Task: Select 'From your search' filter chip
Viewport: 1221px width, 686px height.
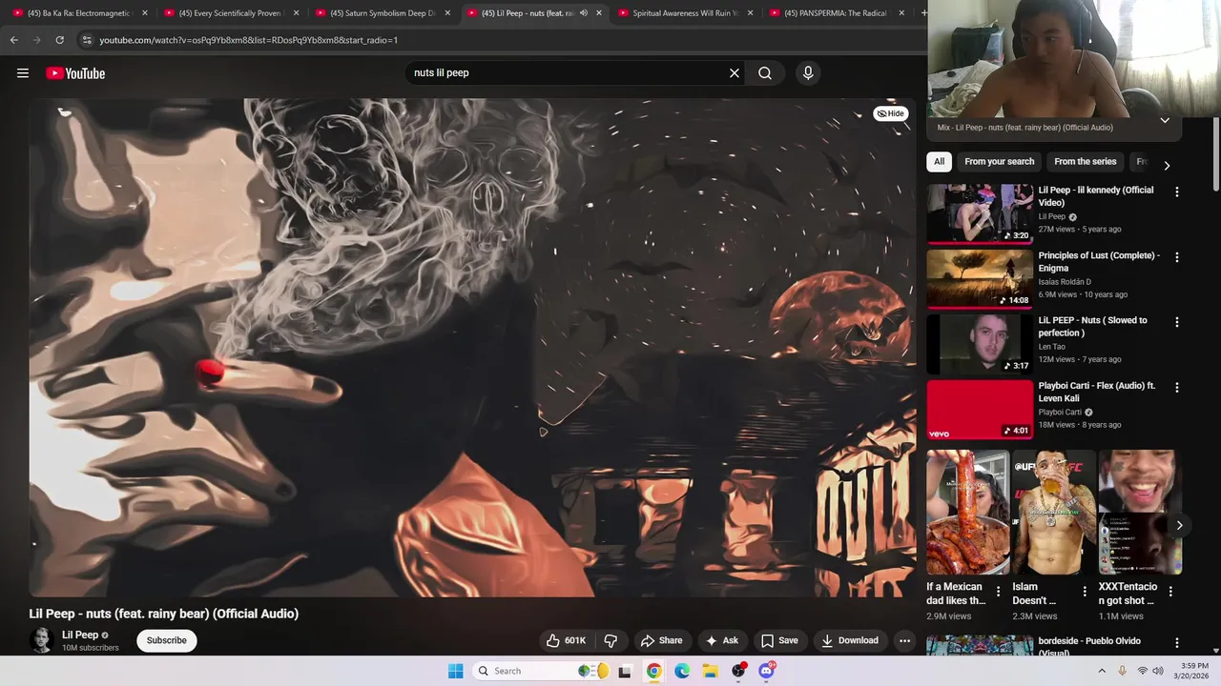Action: click(x=999, y=162)
